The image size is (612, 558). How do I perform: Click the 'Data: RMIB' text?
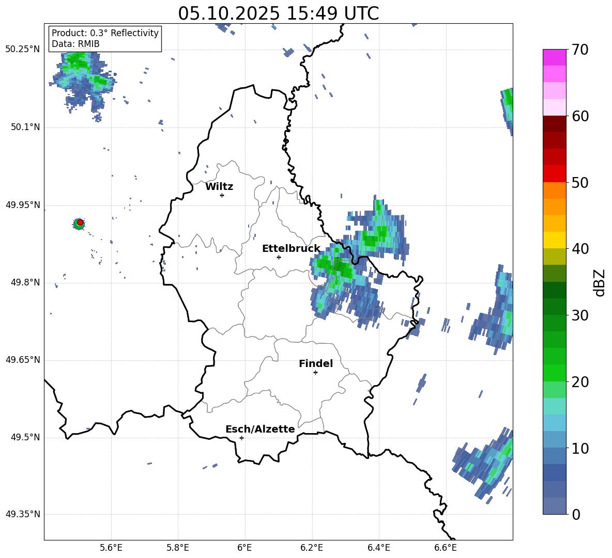75,44
